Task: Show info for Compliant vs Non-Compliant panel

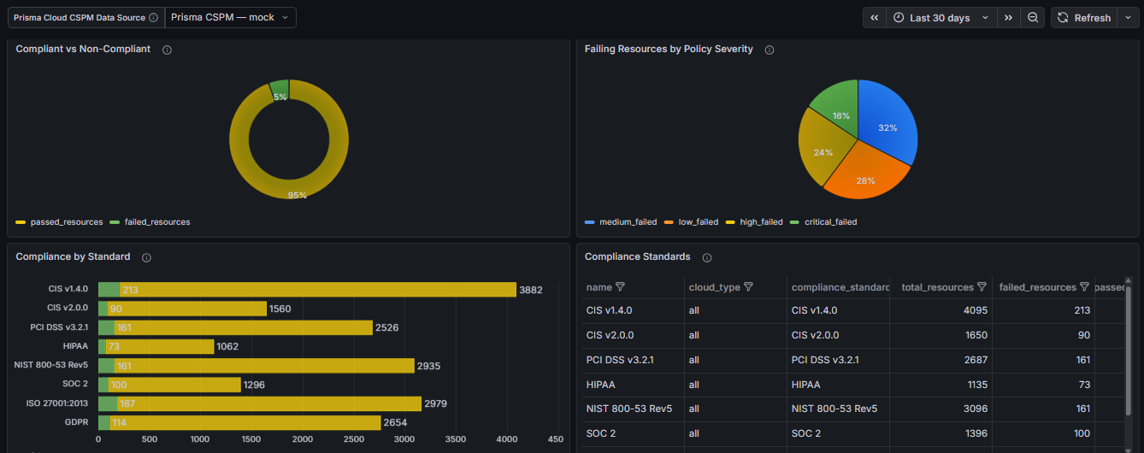Action: pos(167,50)
